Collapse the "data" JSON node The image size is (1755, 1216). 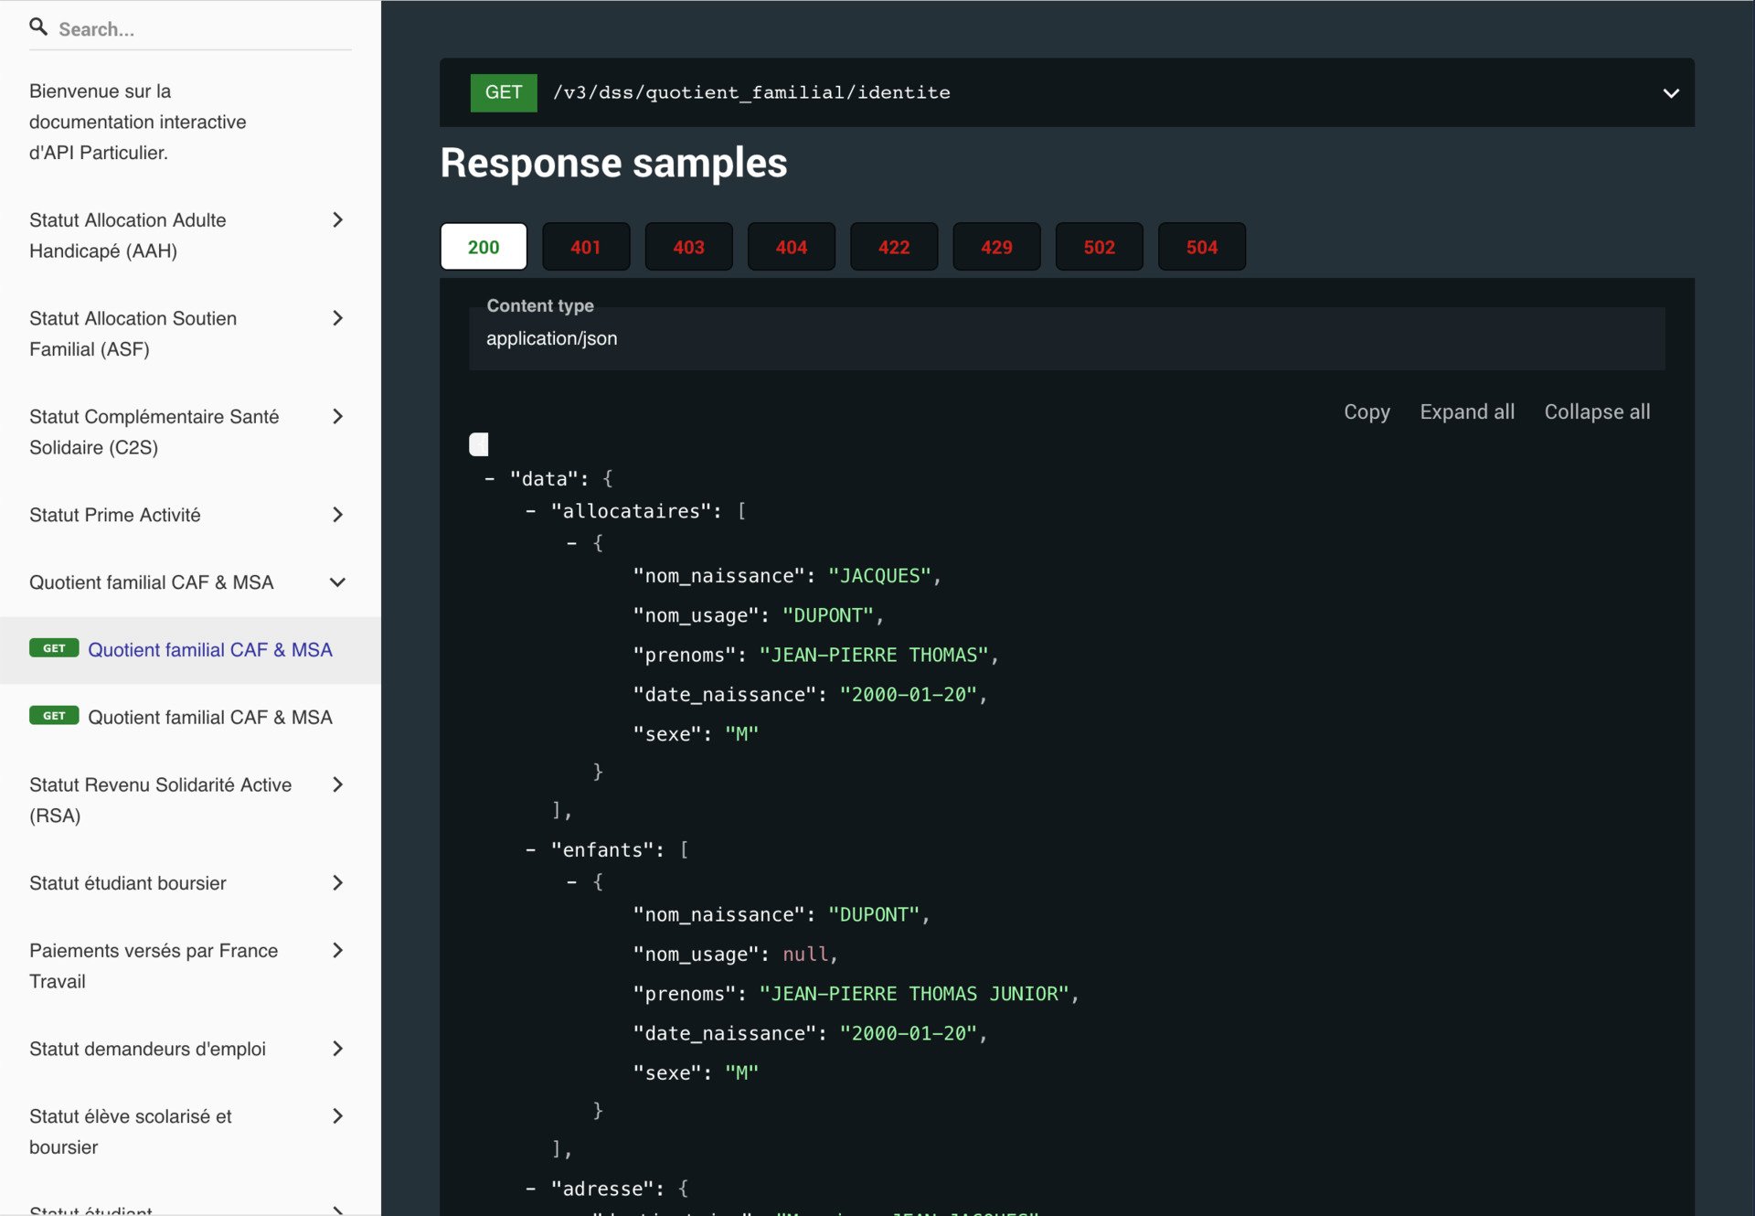(x=490, y=478)
